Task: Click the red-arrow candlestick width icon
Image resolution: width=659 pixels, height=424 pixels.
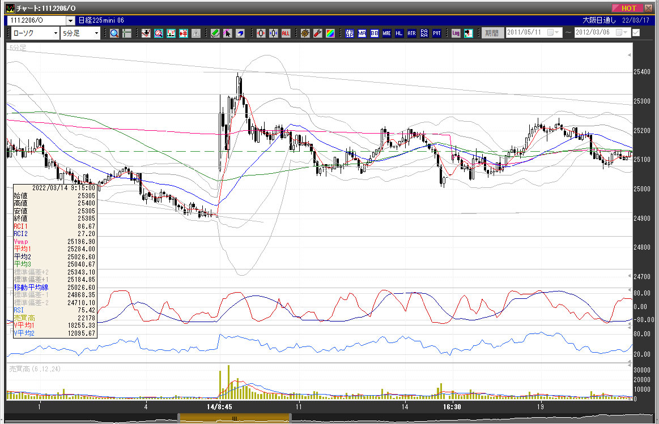Action: pos(261,33)
